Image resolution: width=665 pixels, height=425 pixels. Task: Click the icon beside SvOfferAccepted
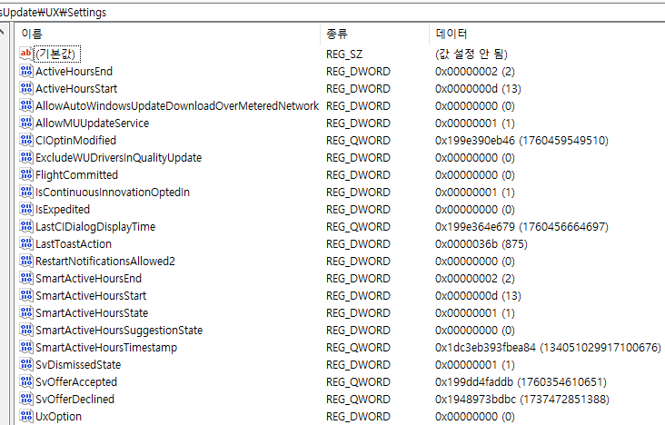click(x=25, y=381)
